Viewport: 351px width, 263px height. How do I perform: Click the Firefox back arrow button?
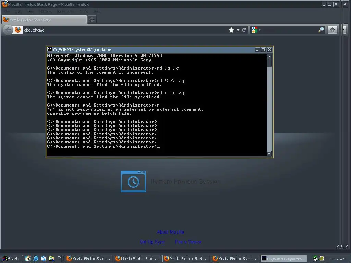[8, 30]
